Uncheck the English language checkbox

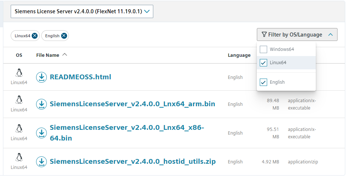click(x=263, y=82)
